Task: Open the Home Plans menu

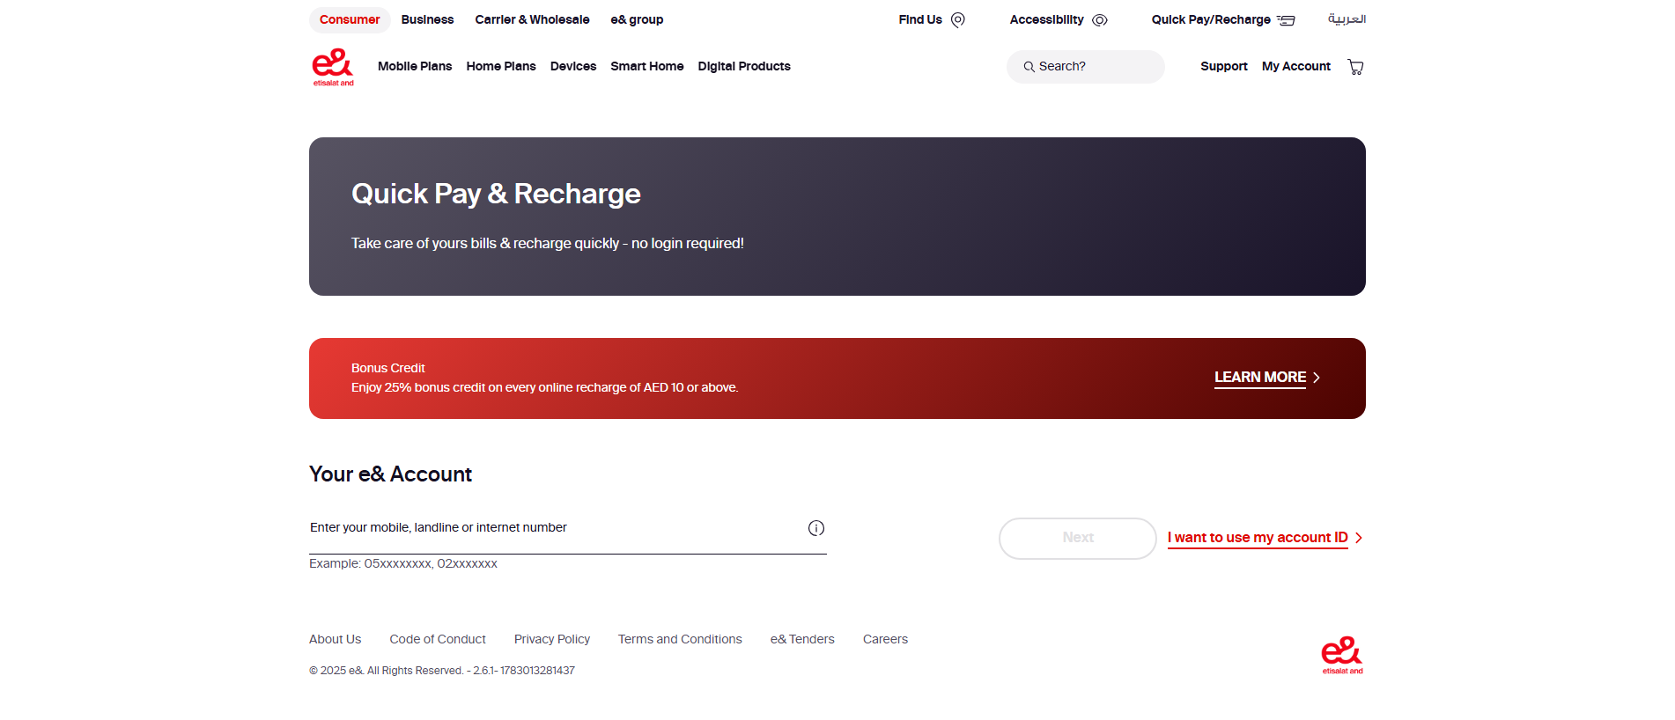Action: coord(501,66)
